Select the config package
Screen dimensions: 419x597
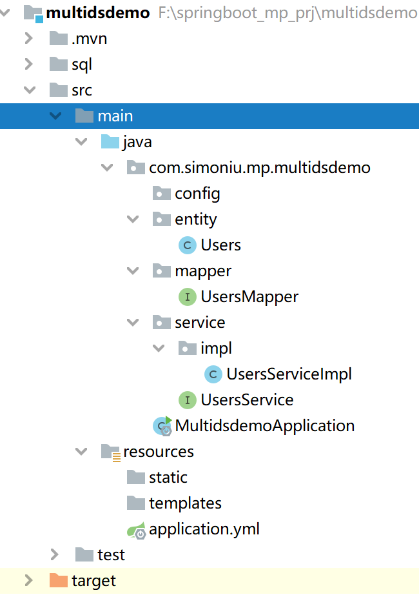point(197,194)
